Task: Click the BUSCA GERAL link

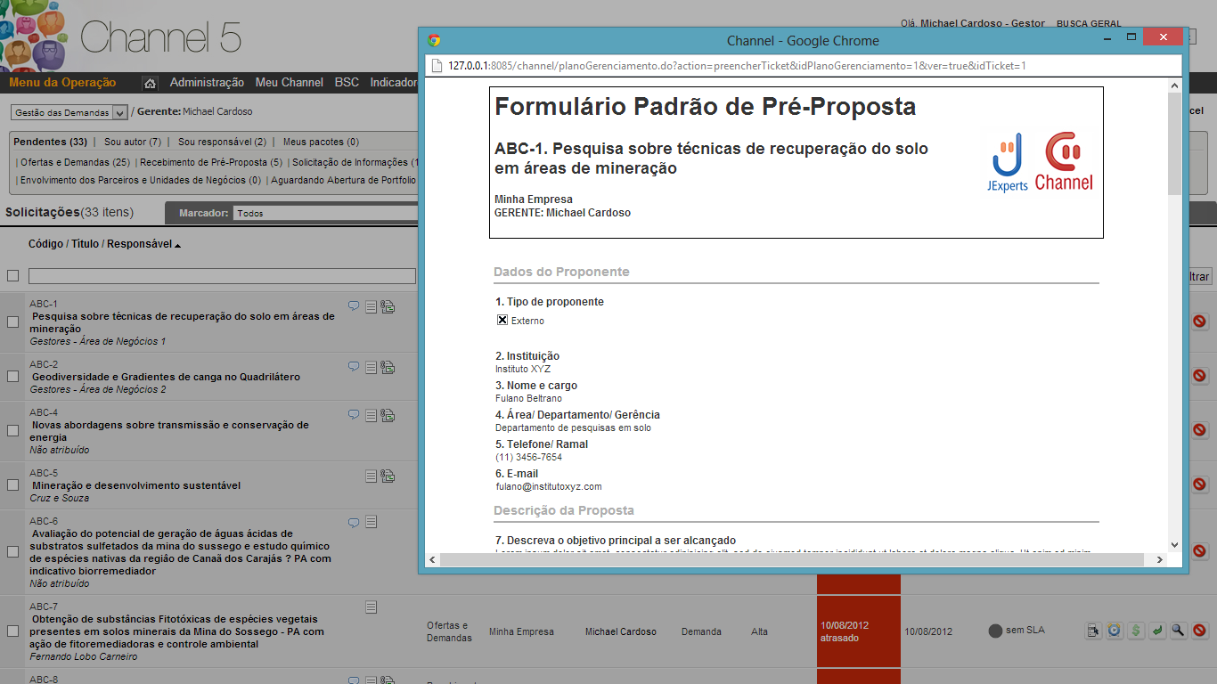Action: coord(1089,24)
